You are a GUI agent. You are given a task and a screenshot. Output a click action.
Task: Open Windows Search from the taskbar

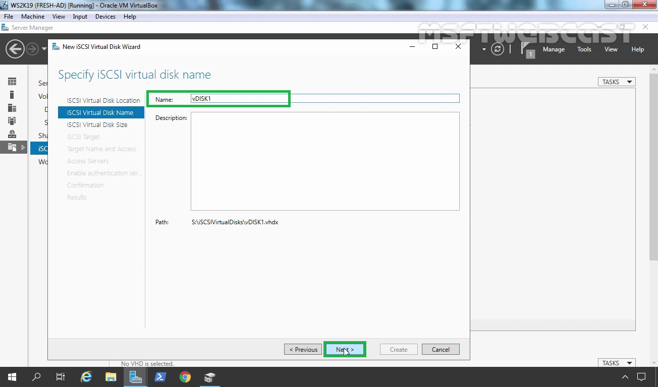pos(36,376)
